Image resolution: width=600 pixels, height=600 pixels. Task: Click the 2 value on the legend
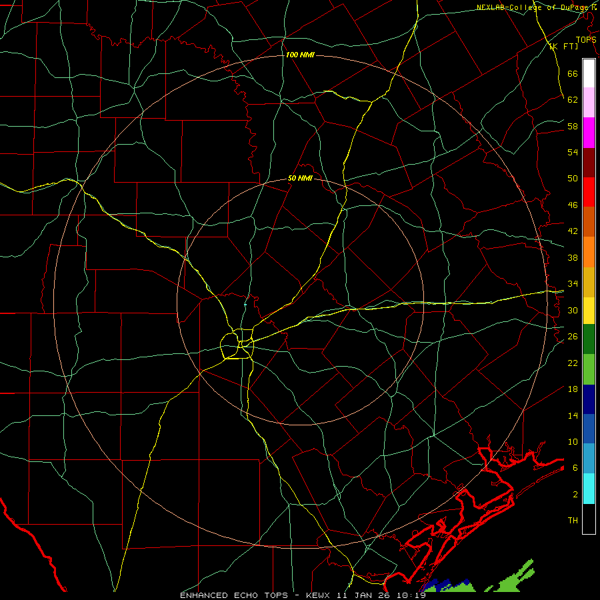pyautogui.click(x=575, y=495)
